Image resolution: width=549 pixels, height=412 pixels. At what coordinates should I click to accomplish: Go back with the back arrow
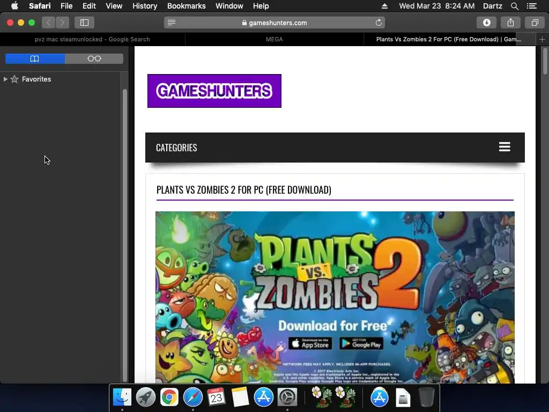click(49, 23)
